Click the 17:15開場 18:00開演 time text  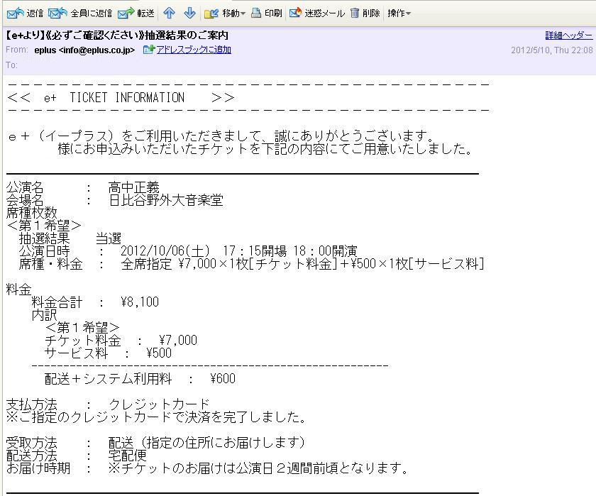290,251
